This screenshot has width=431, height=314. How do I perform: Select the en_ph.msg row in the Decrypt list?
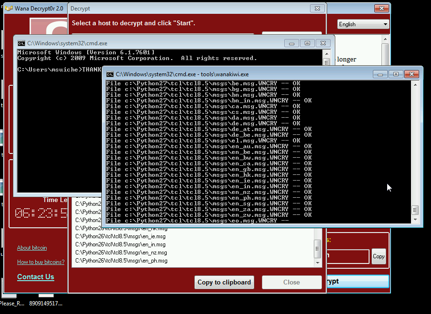[121, 261]
